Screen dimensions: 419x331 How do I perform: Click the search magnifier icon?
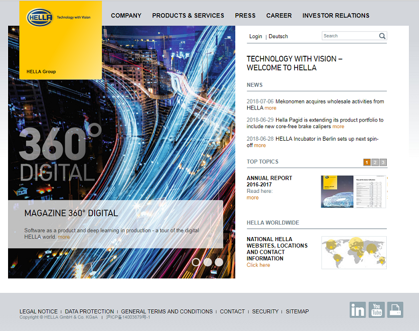[382, 36]
